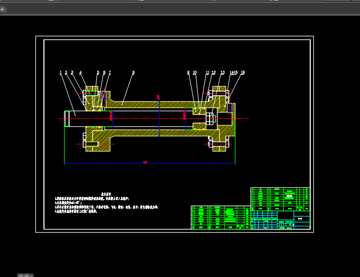The image size is (360, 277).
Task: Click the ??? placeholder field in the title block
Action: pyautogui.click(x=300, y=219)
